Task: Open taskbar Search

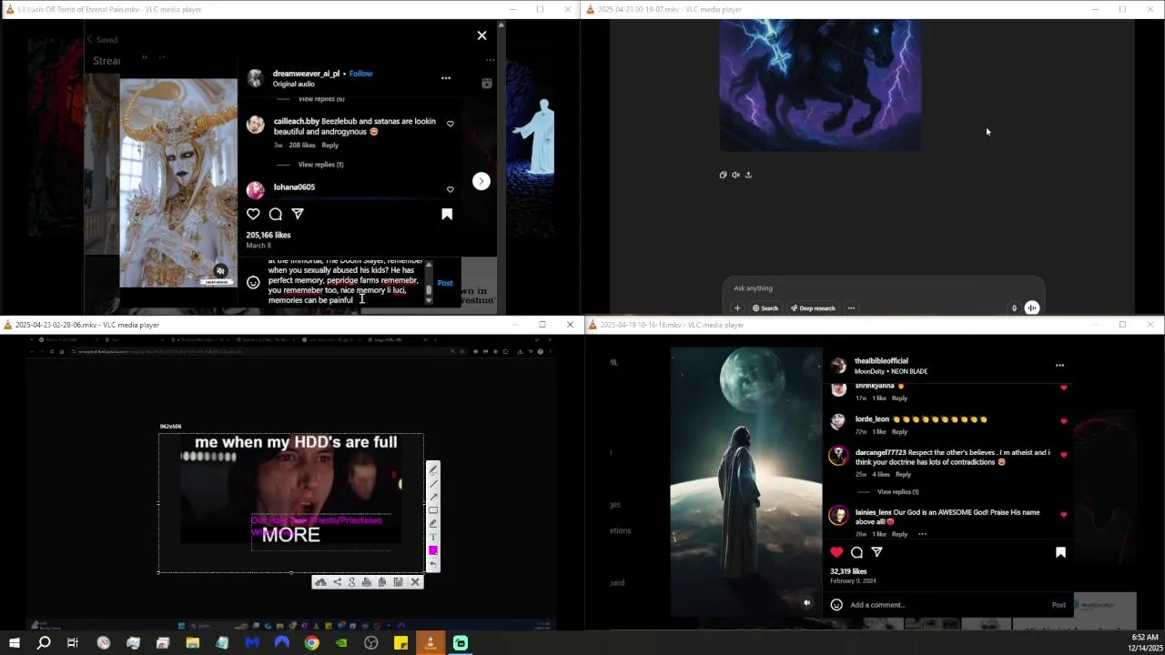Action: tap(43, 643)
